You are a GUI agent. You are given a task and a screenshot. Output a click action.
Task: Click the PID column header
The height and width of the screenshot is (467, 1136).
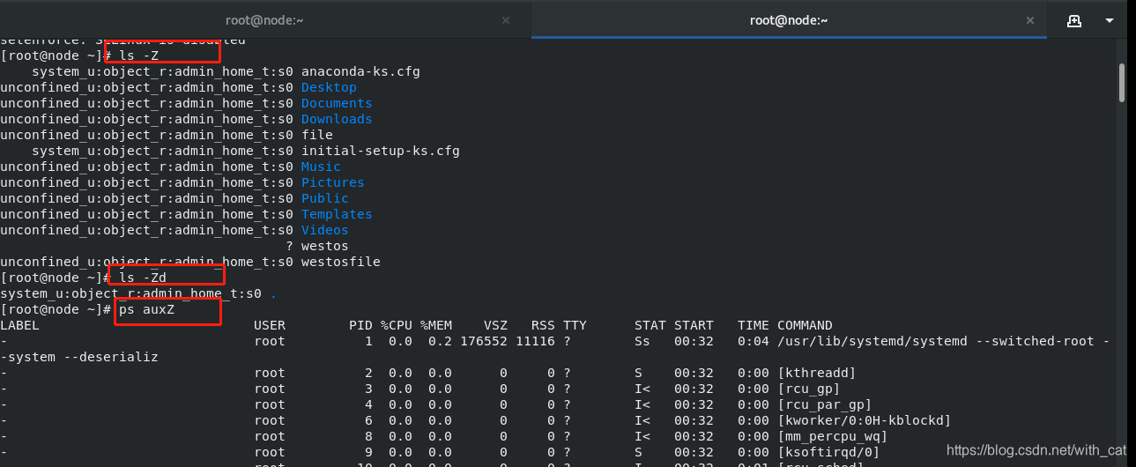(361, 325)
